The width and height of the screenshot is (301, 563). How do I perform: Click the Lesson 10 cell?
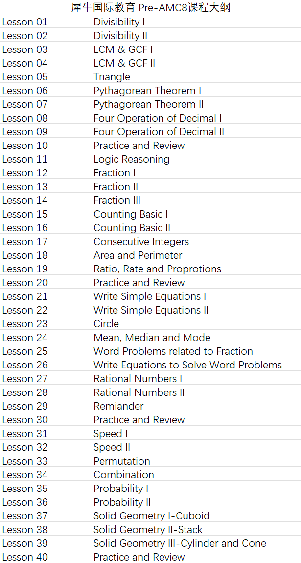tap(25, 146)
